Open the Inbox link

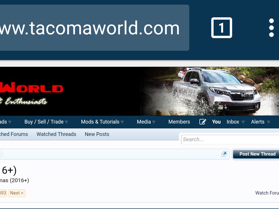point(233,122)
